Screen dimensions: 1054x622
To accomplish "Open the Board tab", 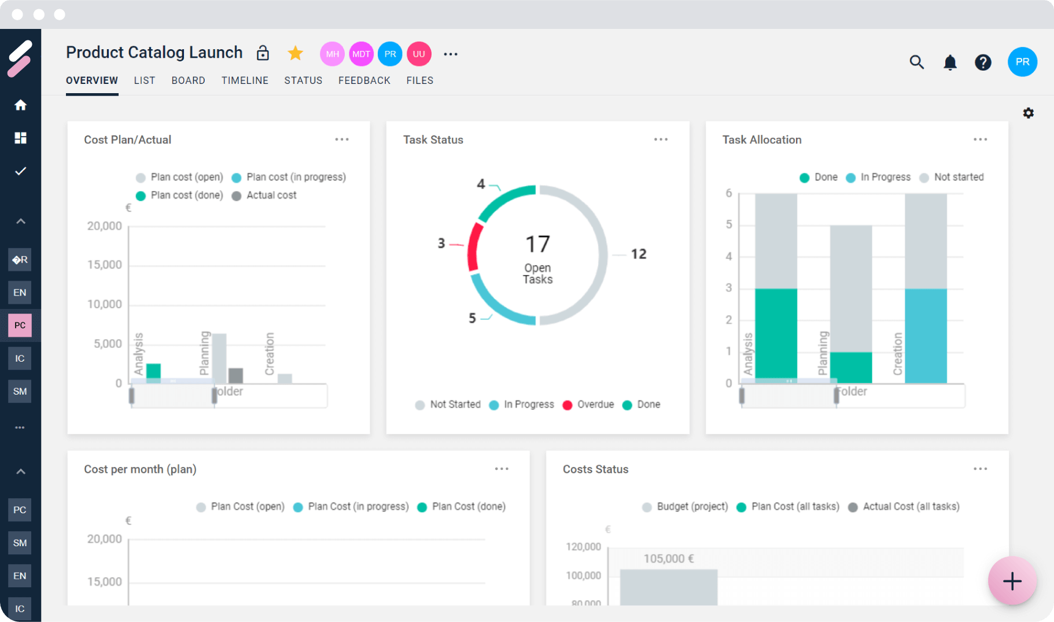I will (x=188, y=80).
